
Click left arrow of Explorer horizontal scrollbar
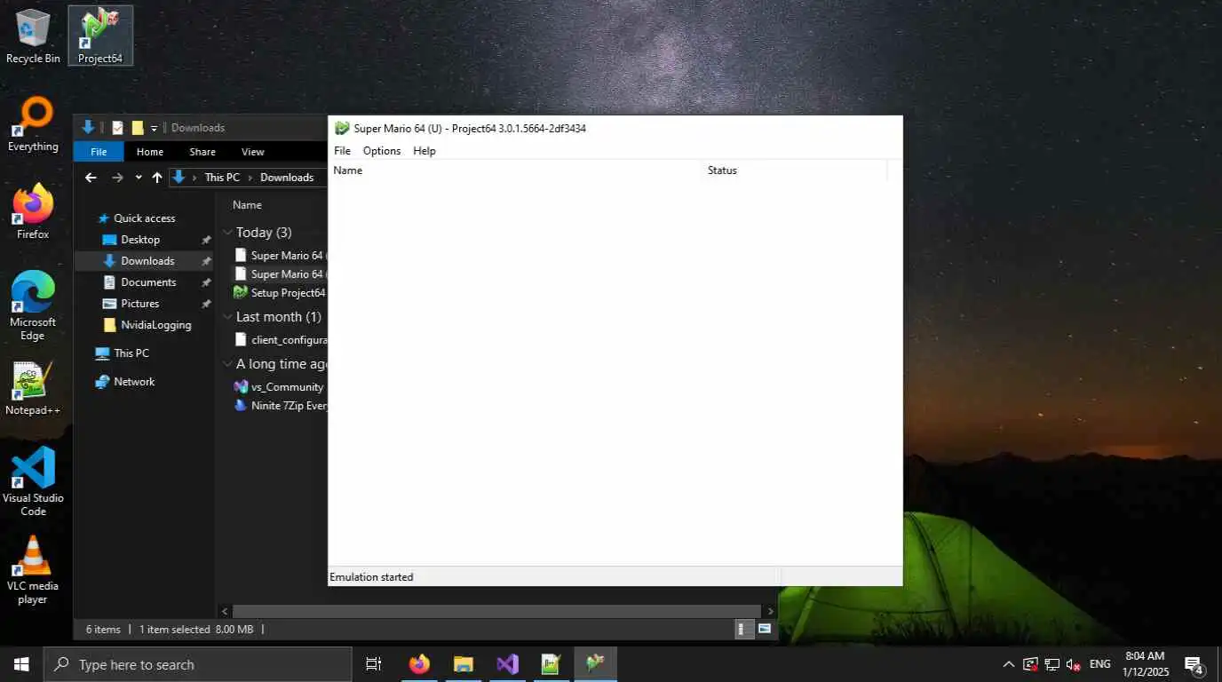click(x=226, y=612)
